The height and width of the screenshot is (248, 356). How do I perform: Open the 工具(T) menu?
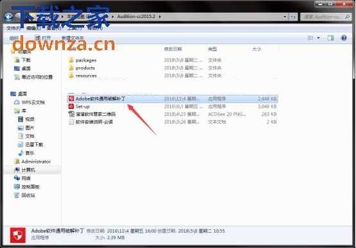coord(75,28)
